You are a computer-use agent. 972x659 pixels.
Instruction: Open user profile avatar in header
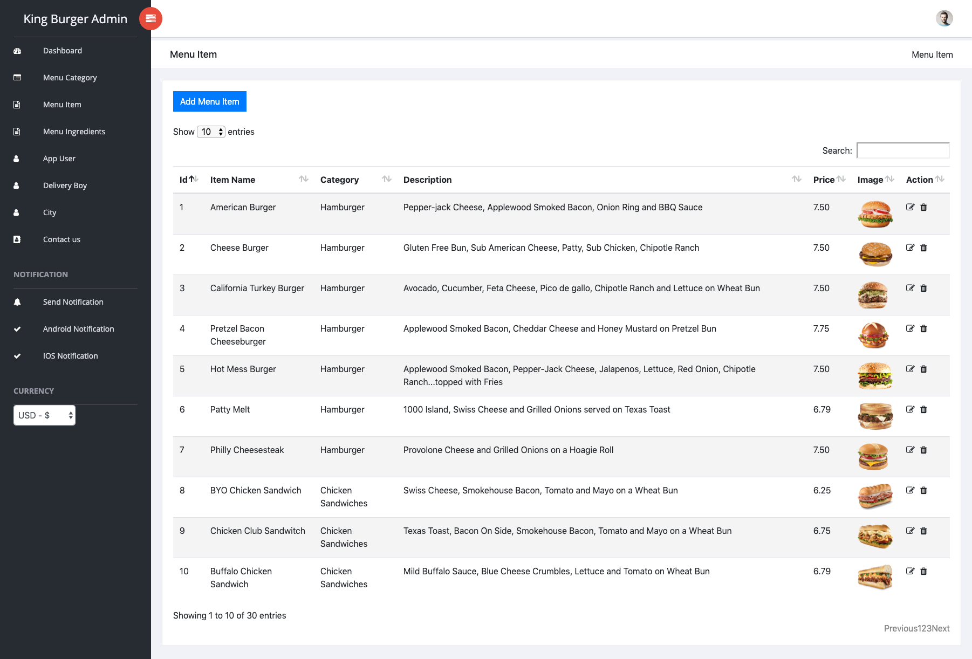click(944, 18)
